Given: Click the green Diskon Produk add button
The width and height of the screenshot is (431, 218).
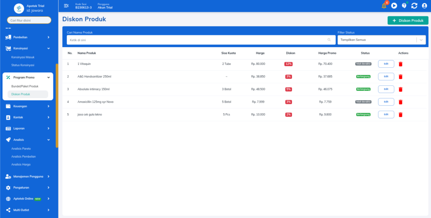Looking at the screenshot, I should [x=408, y=20].
